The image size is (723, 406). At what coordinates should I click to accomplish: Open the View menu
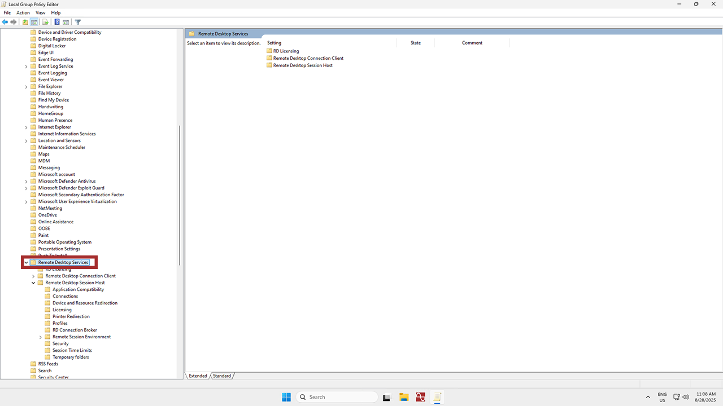[x=40, y=12]
